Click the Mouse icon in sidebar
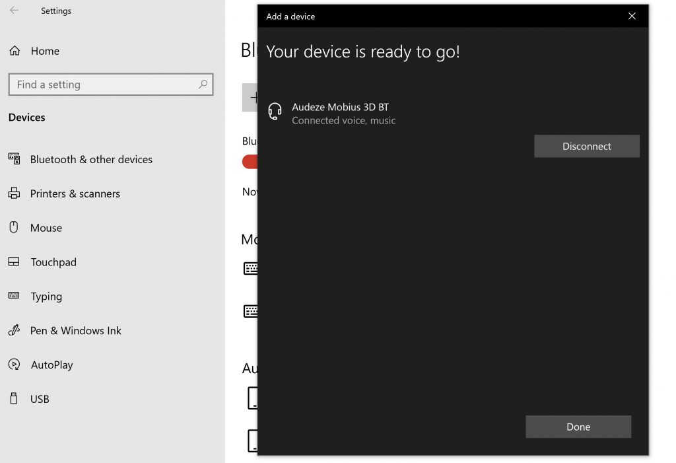 click(x=14, y=227)
